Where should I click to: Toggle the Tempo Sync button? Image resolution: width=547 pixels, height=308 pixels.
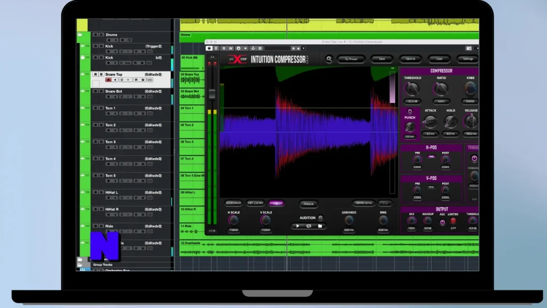[363, 203]
